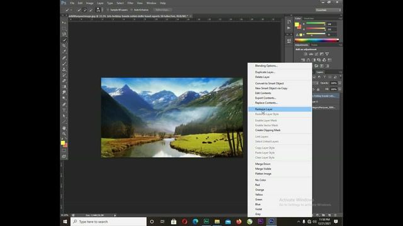Open the Essentials workspace dropdown
The width and height of the screenshot is (403, 226).
(x=329, y=10)
